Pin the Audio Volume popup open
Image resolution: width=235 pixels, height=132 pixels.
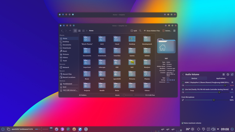coord(232,74)
